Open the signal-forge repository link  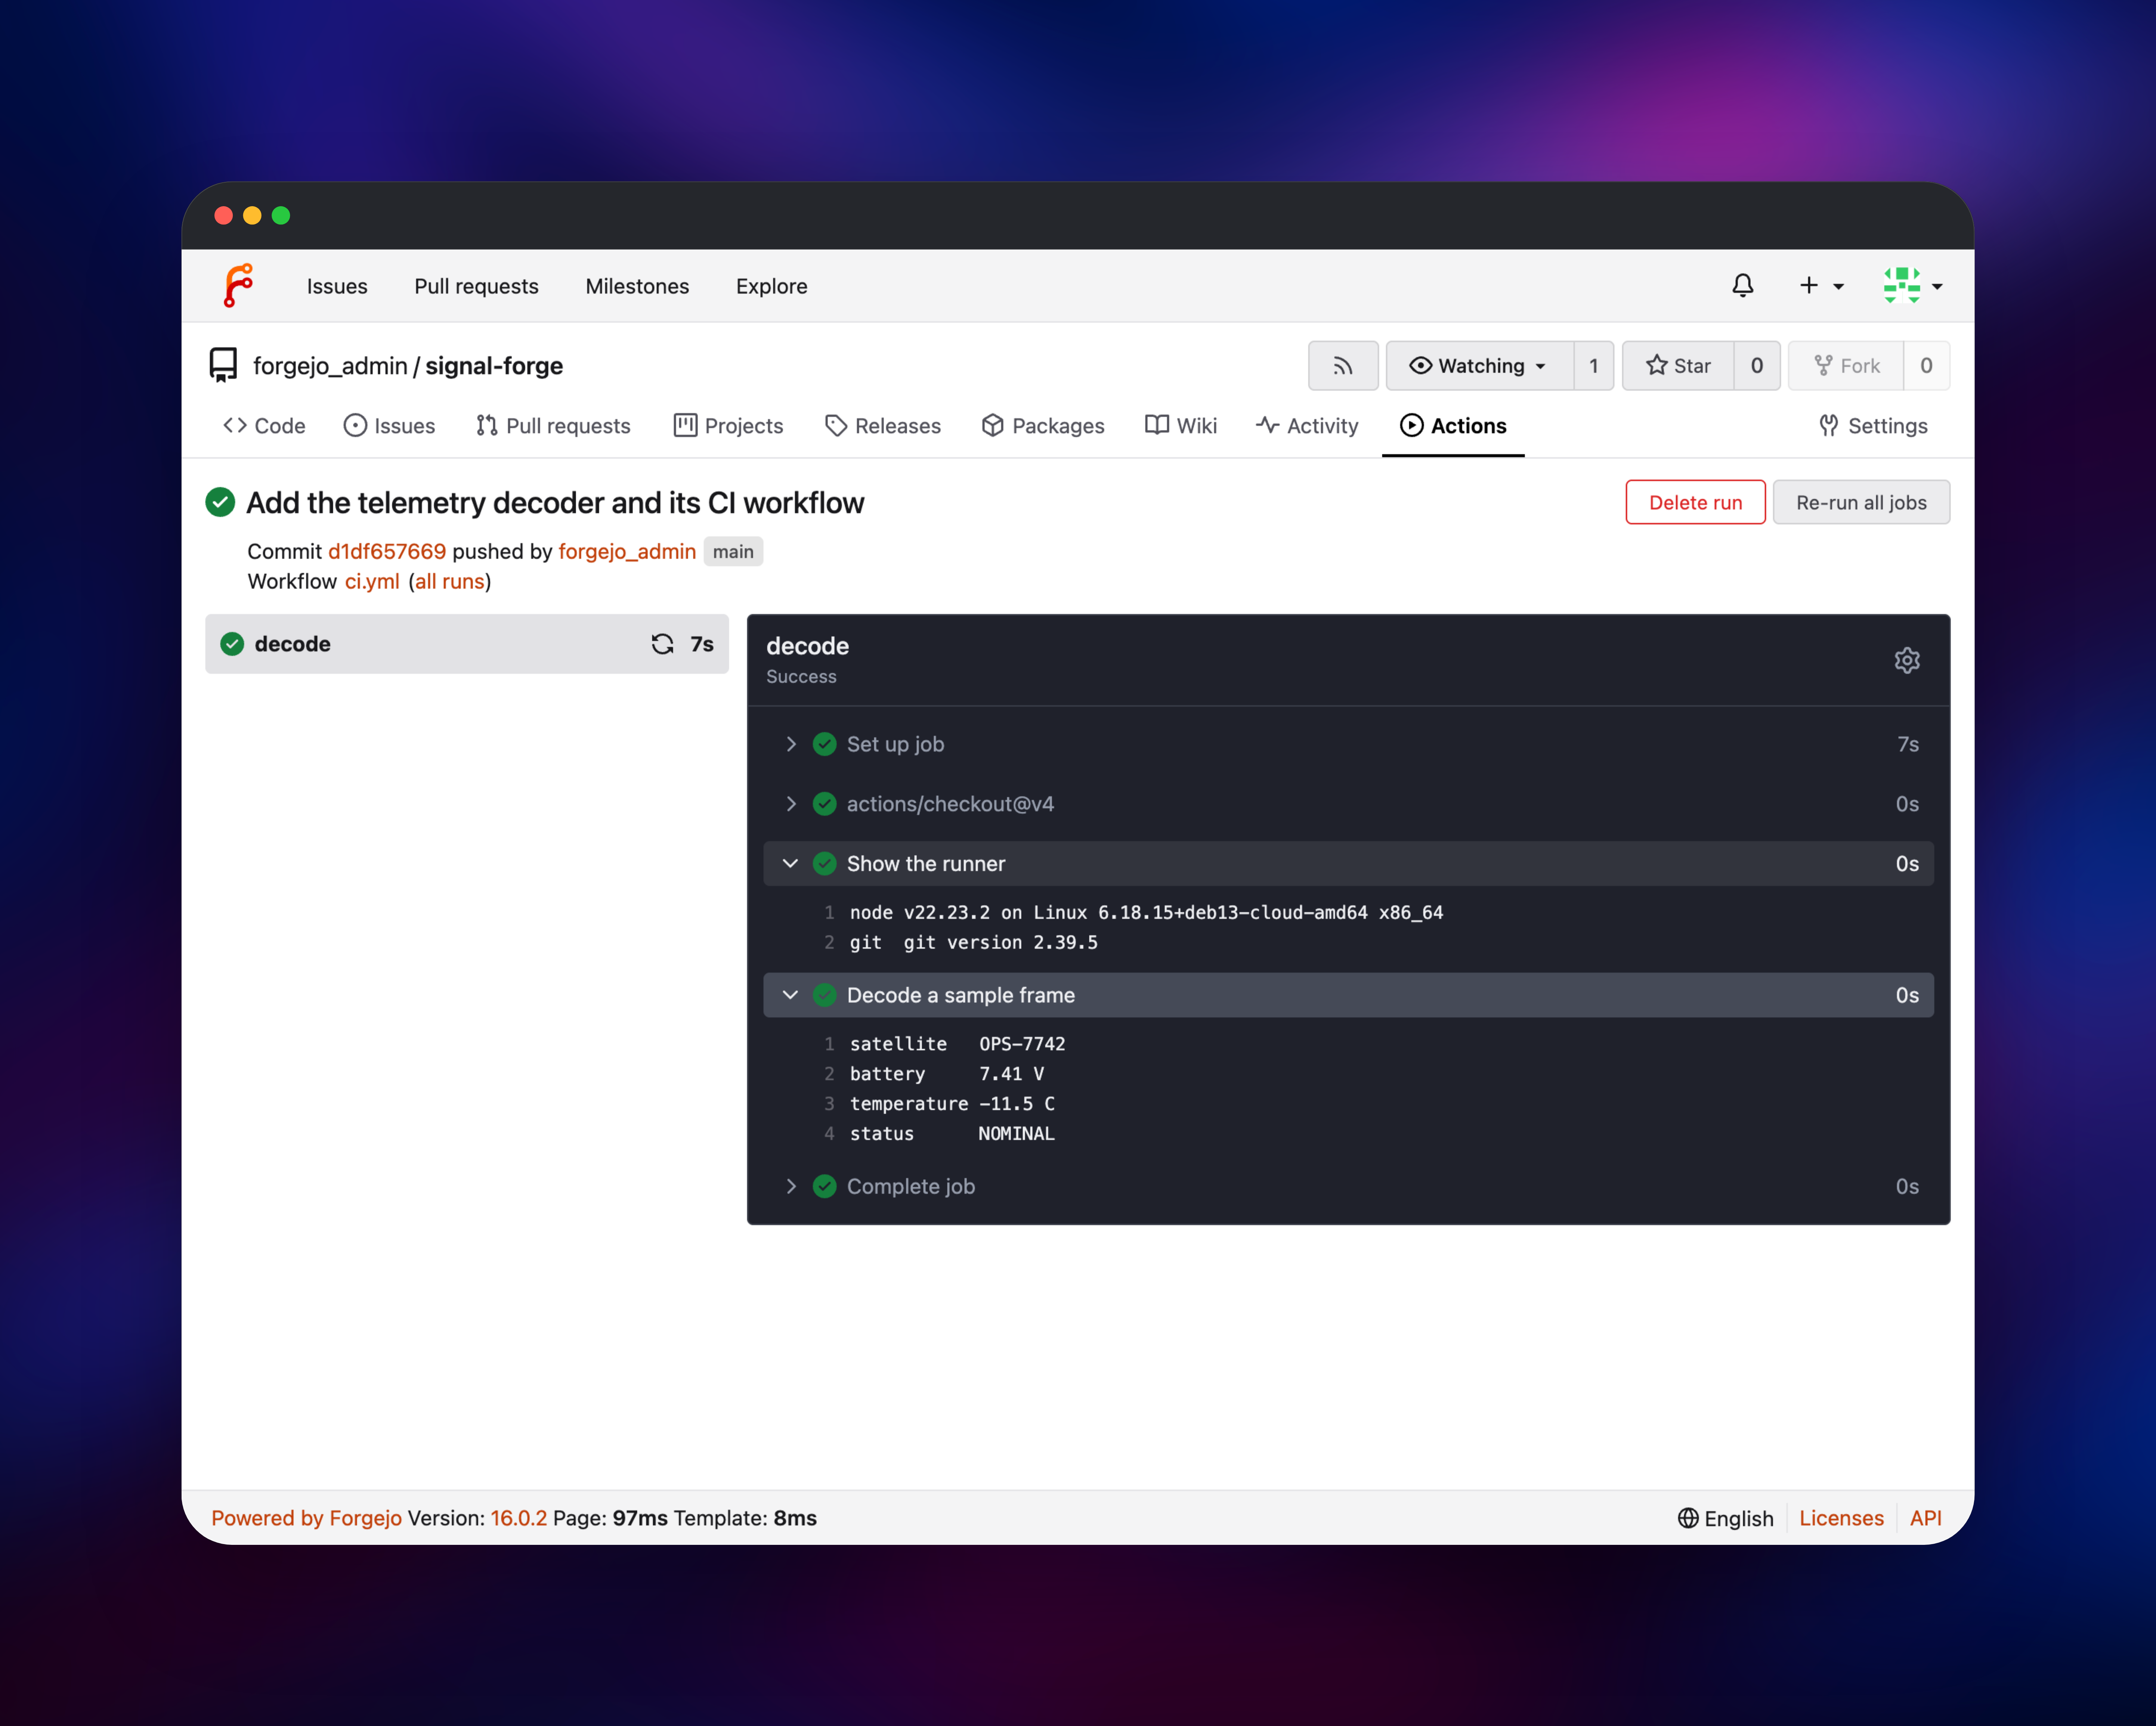(494, 366)
